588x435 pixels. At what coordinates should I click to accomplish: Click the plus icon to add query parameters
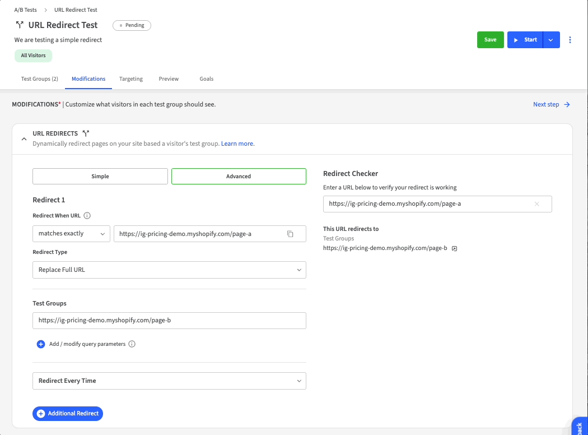point(41,344)
